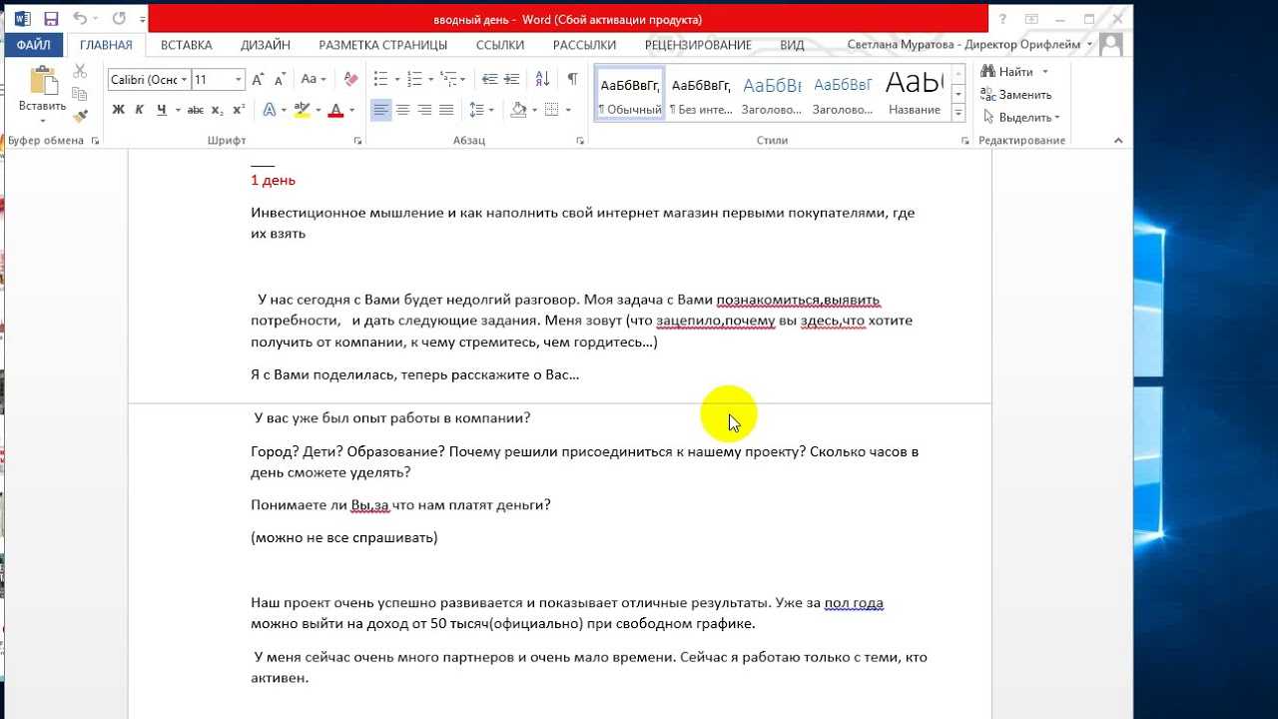Switch to the ВСТАВКА tab
Screen dimensions: 1278x719
point(187,45)
